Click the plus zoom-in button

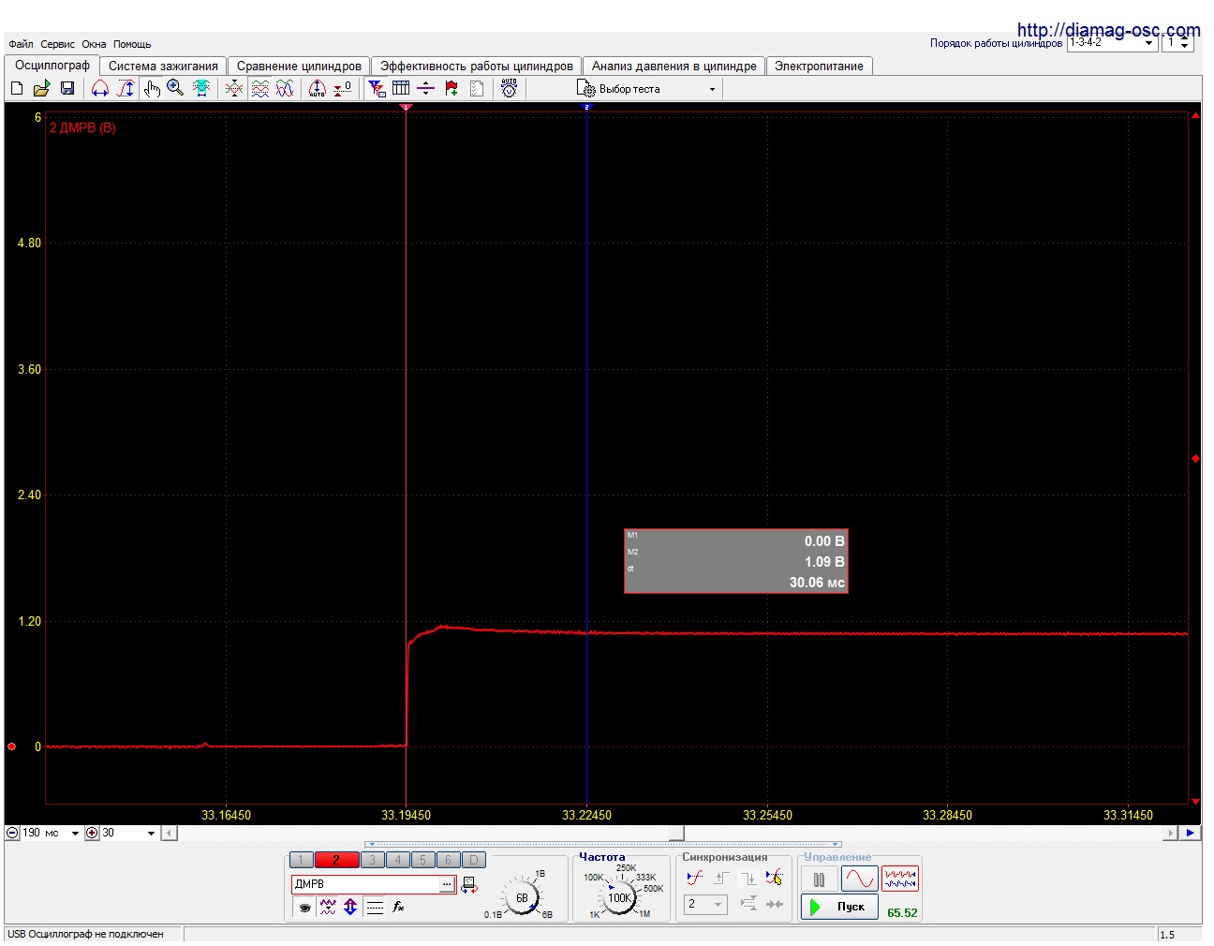point(92,833)
